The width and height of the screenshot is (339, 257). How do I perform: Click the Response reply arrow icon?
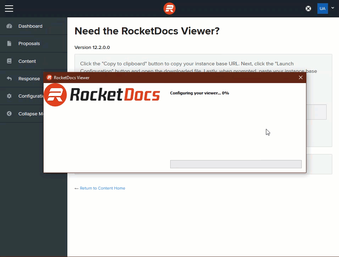[x=9, y=78]
